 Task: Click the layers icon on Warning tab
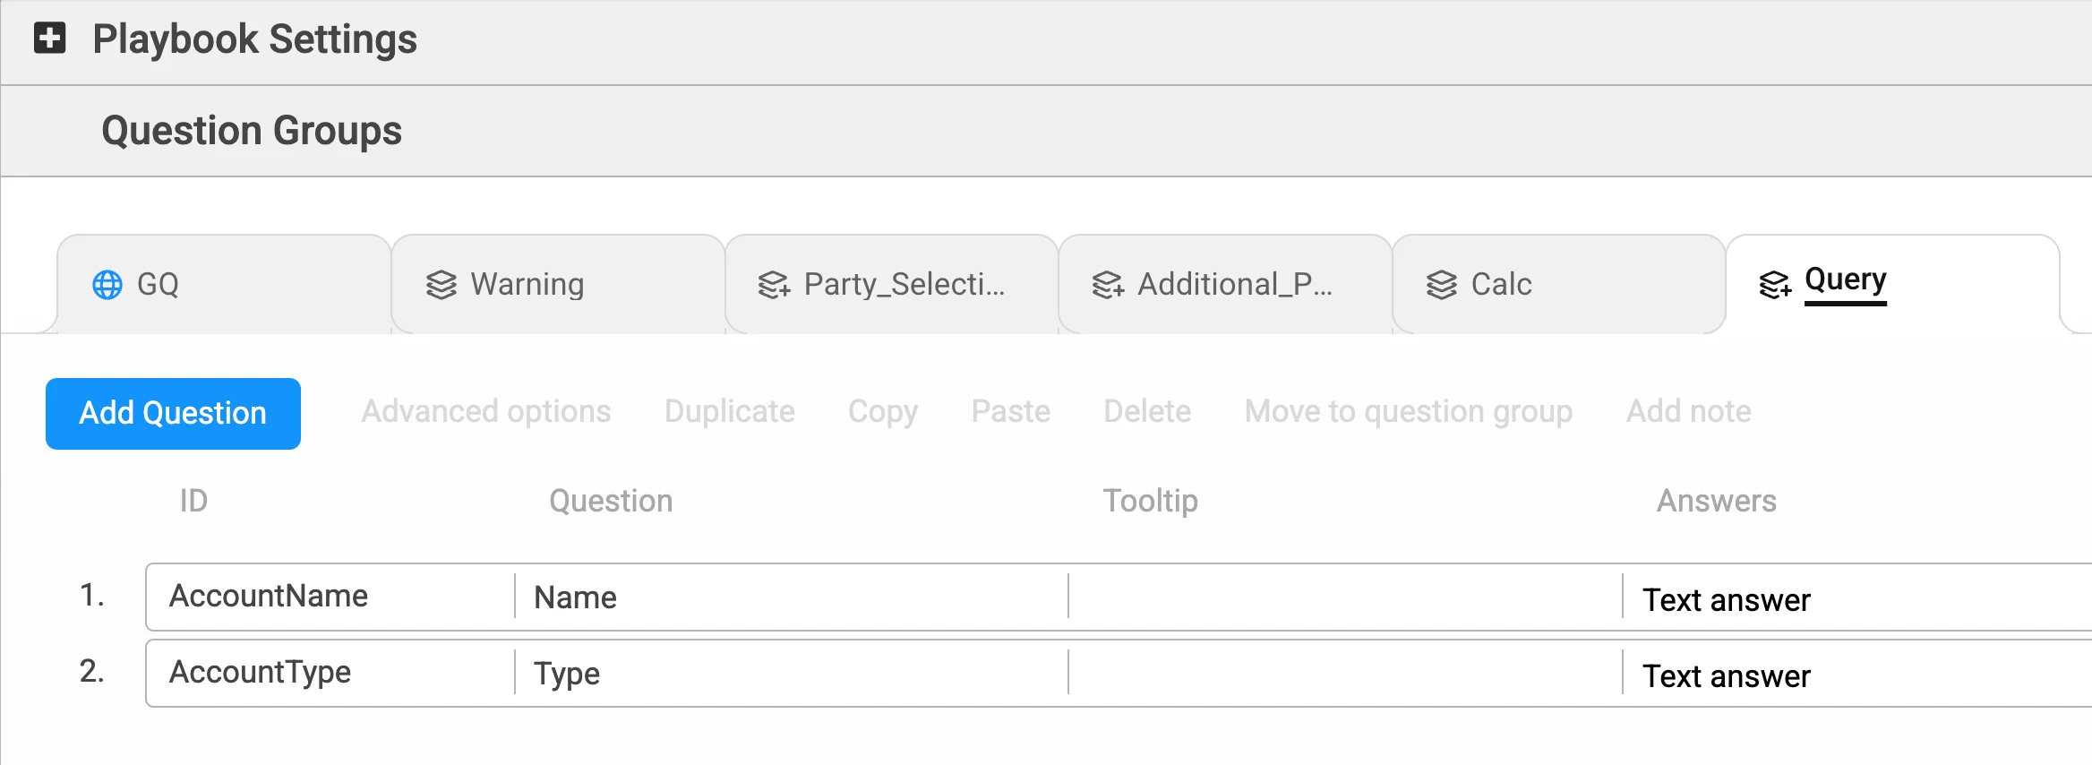click(x=442, y=285)
